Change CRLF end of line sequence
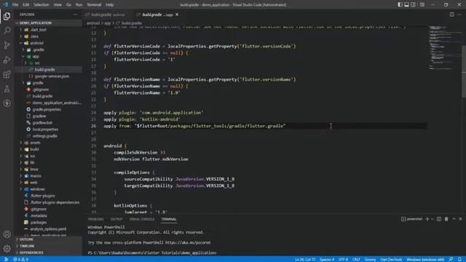466x262 pixels. (x=356, y=259)
